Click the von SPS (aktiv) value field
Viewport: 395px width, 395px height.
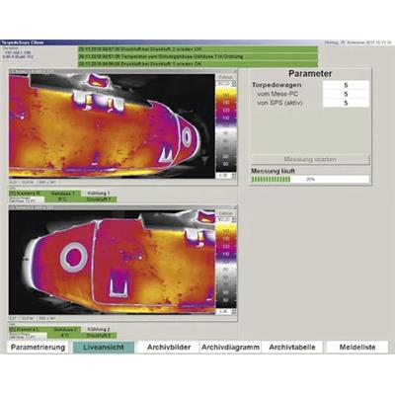346,103
